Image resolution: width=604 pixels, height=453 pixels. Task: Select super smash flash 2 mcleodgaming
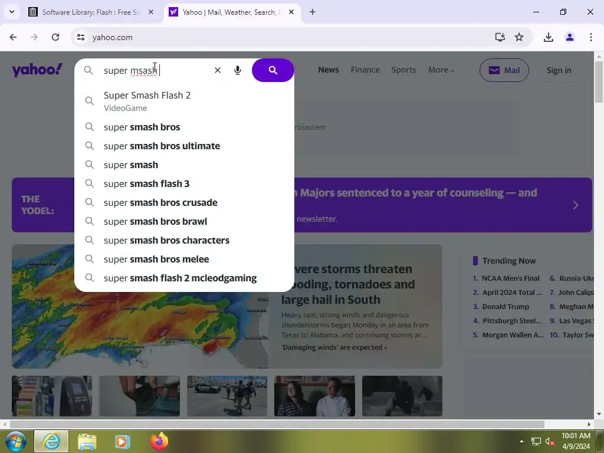point(184,278)
